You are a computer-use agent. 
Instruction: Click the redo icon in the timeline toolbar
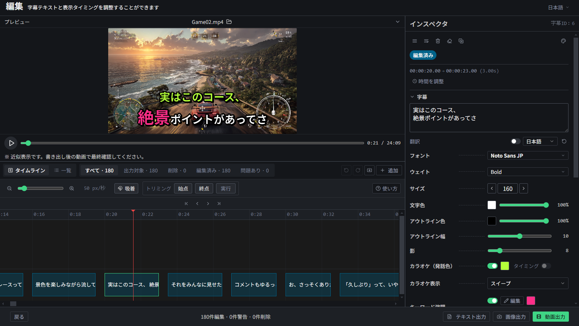(358, 170)
